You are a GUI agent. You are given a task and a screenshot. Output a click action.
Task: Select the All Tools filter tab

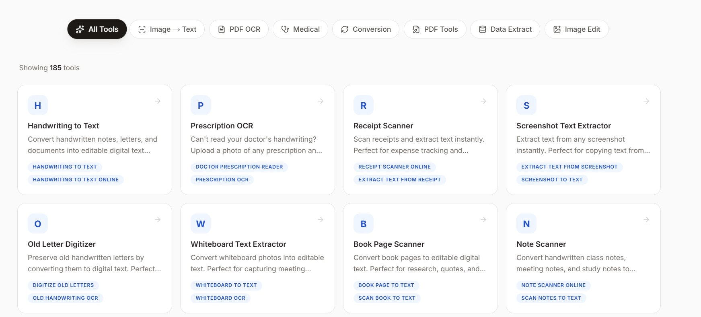[97, 29]
